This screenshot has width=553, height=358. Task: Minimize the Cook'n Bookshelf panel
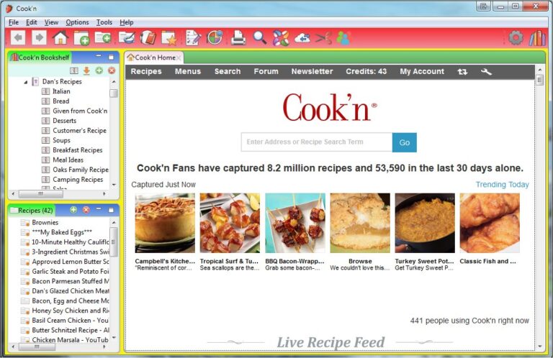(99, 56)
